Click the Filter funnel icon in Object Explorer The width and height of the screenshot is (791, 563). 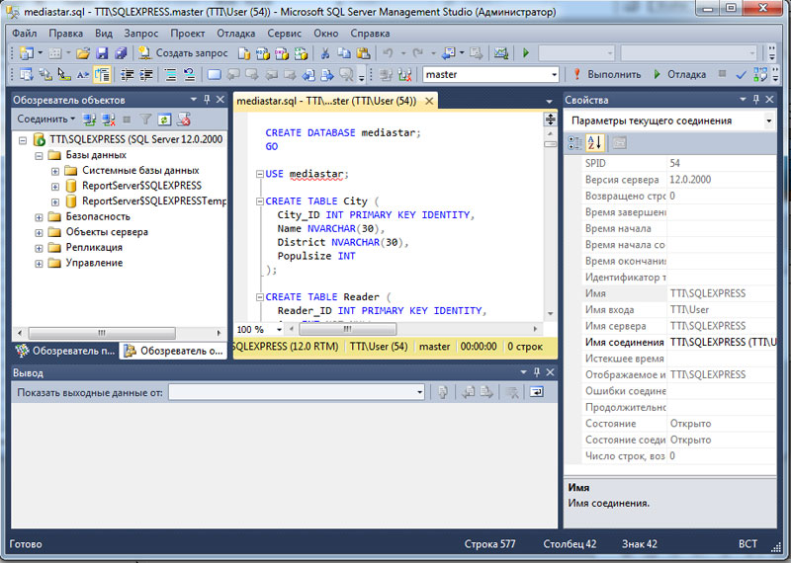coord(145,120)
